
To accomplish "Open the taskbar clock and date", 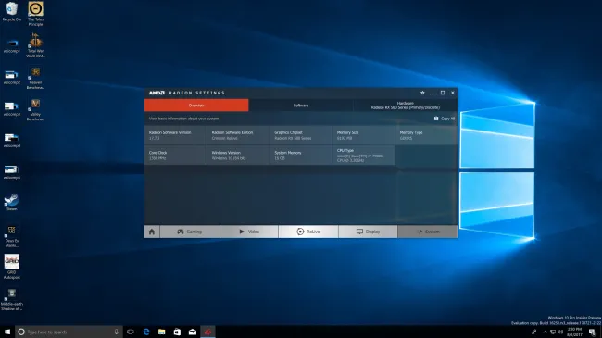I will pyautogui.click(x=574, y=332).
